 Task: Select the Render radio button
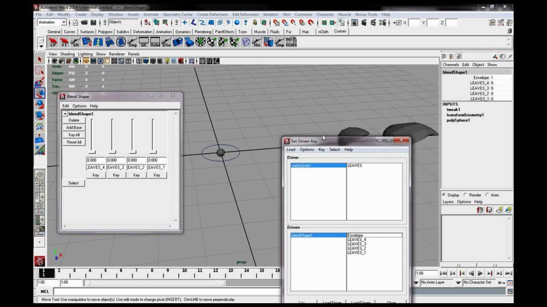[x=465, y=195]
